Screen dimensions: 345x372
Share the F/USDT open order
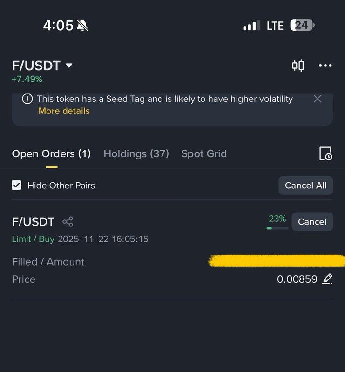pos(68,222)
